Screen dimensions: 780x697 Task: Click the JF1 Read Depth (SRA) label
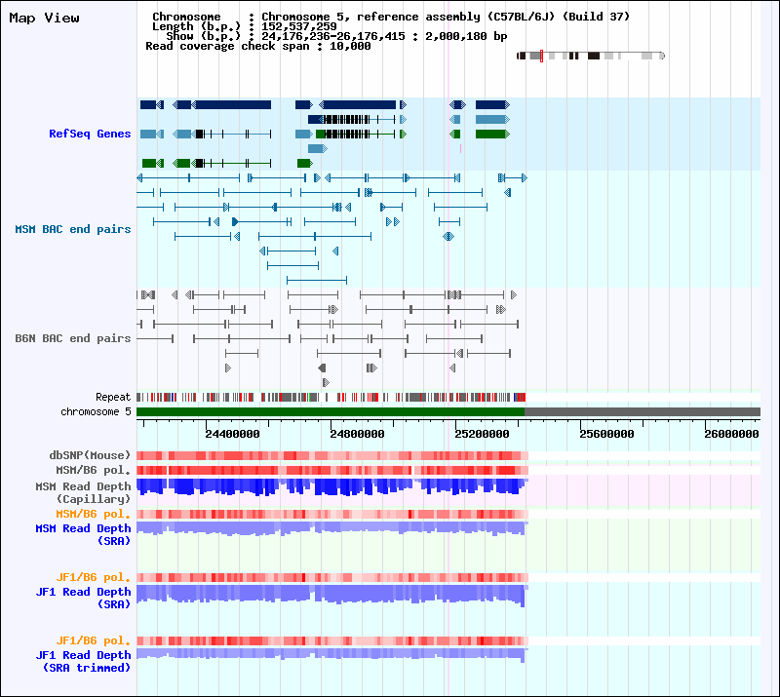[x=83, y=598]
